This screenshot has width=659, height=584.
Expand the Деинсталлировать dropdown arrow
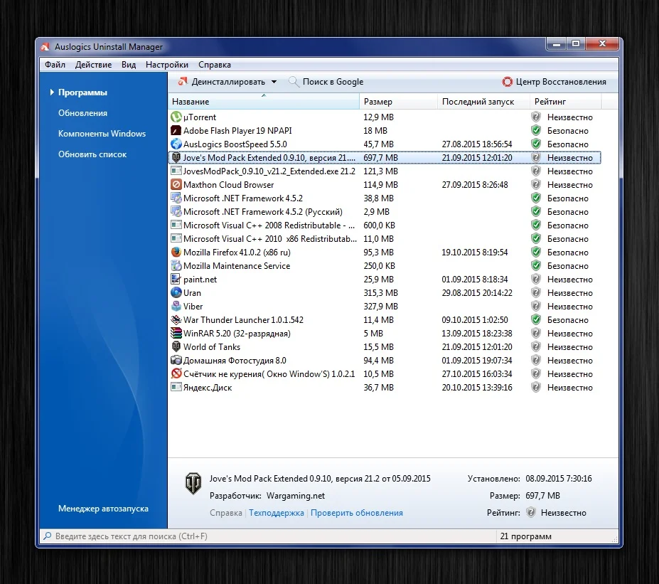coord(274,82)
